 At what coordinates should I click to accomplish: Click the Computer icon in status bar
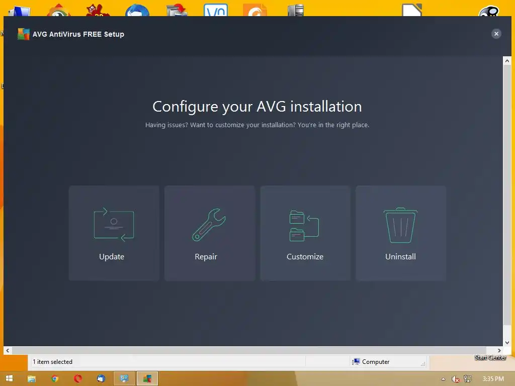coord(356,362)
